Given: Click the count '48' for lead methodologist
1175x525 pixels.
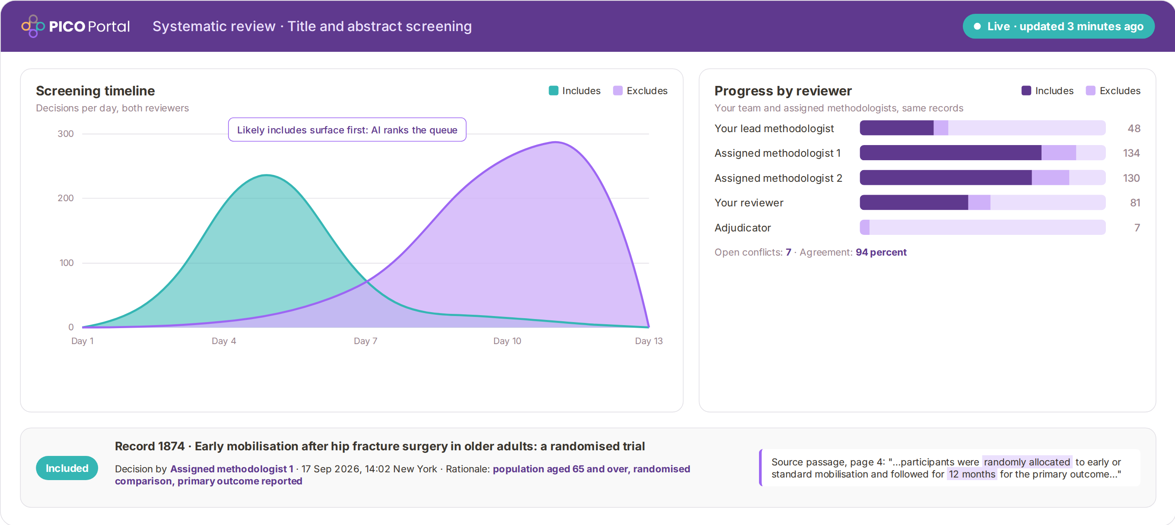Looking at the screenshot, I should (x=1134, y=129).
